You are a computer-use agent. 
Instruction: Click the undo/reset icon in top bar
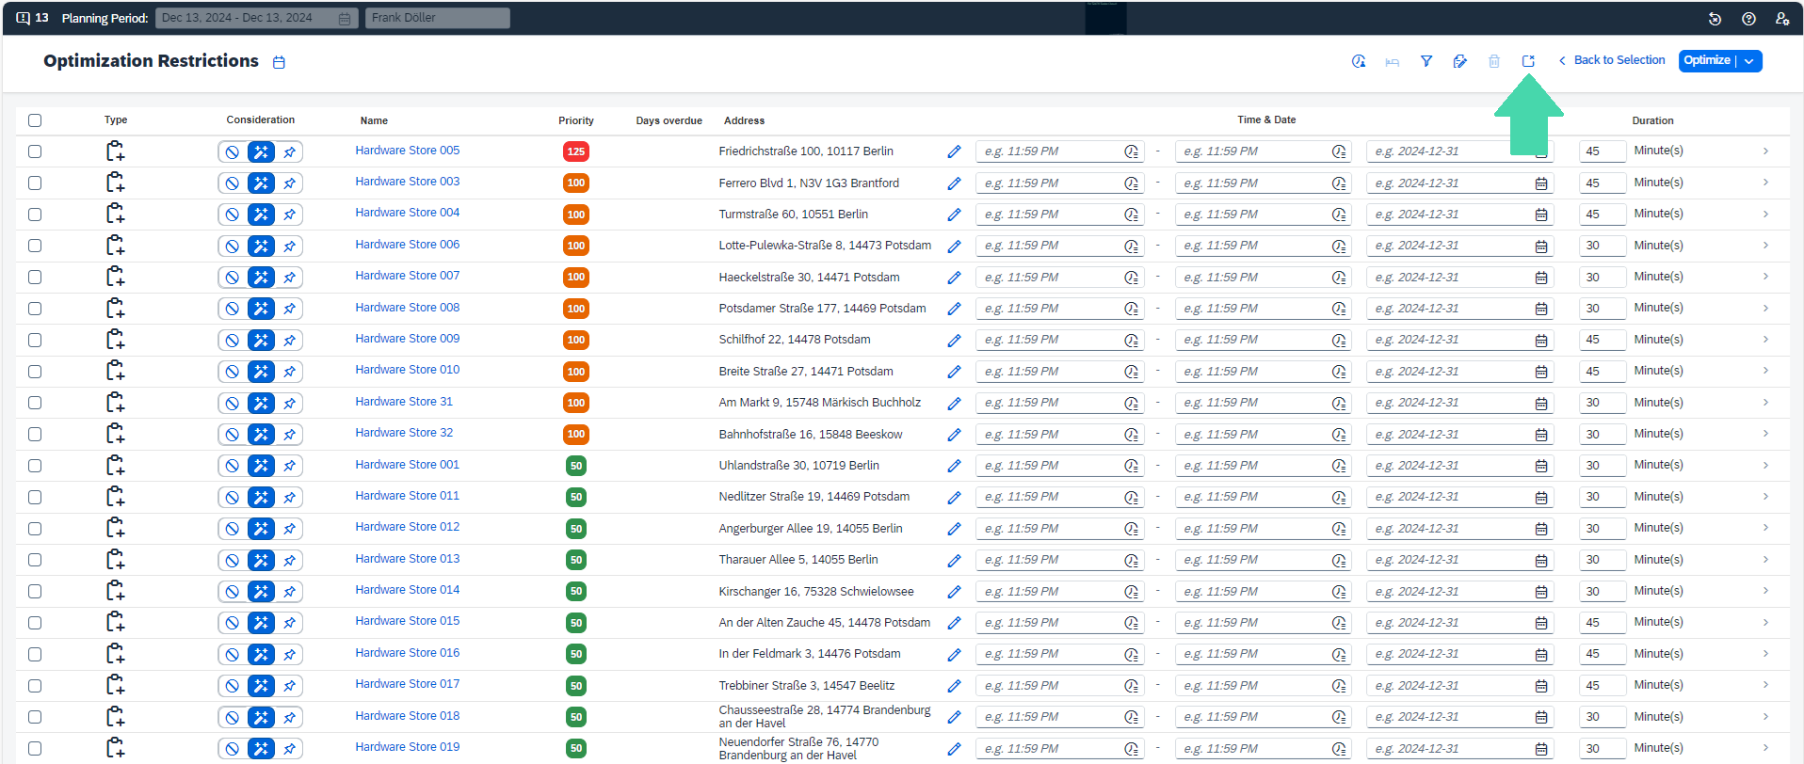(x=1715, y=19)
